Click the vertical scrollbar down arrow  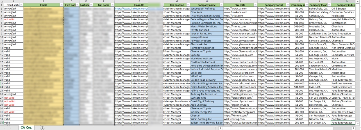coord(358,124)
